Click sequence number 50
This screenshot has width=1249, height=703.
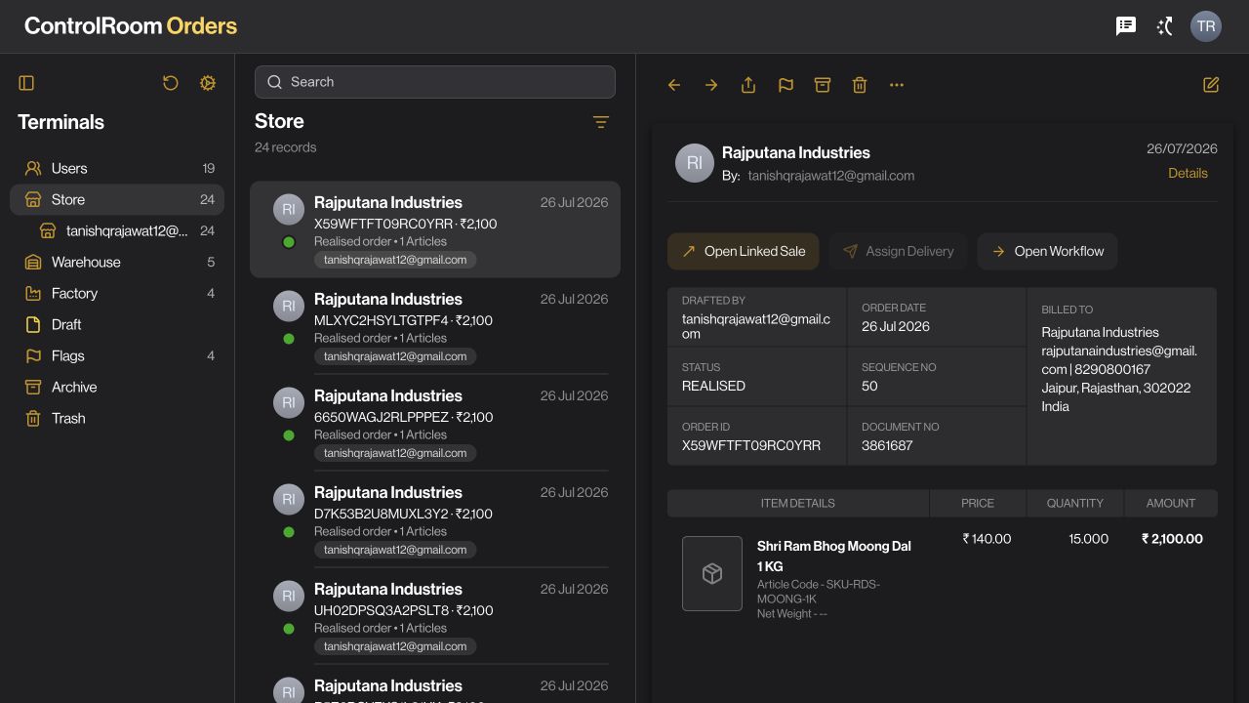(x=869, y=386)
